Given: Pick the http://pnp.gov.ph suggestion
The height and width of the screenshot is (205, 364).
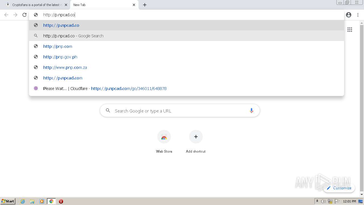Looking at the screenshot, I should pyautogui.click(x=187, y=57).
